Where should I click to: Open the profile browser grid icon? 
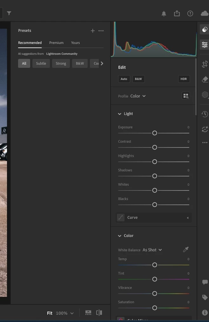coord(186,96)
